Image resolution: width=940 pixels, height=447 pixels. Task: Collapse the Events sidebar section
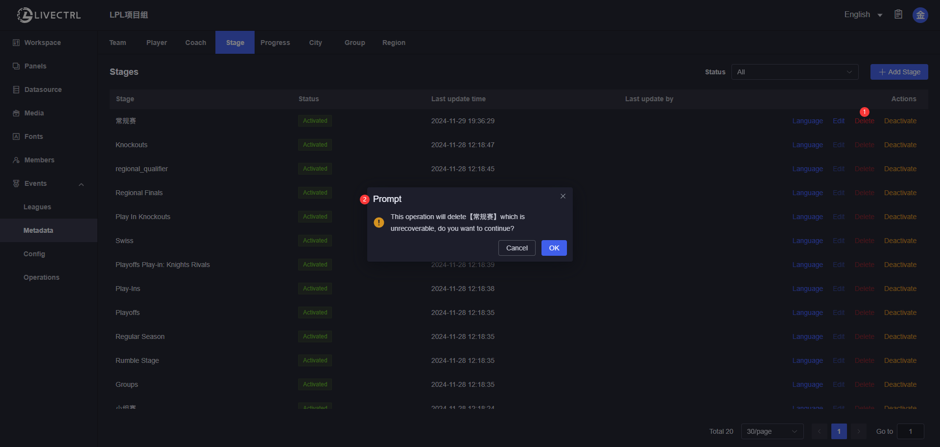click(81, 184)
